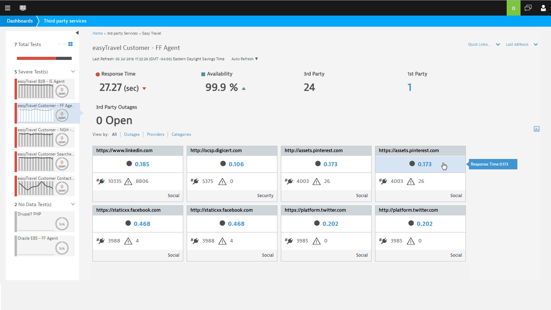Switch the view to Categories
This screenshot has width=551, height=310.
click(181, 134)
